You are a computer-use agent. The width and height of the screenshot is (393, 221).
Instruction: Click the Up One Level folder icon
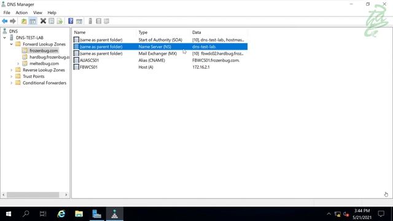(x=24, y=21)
